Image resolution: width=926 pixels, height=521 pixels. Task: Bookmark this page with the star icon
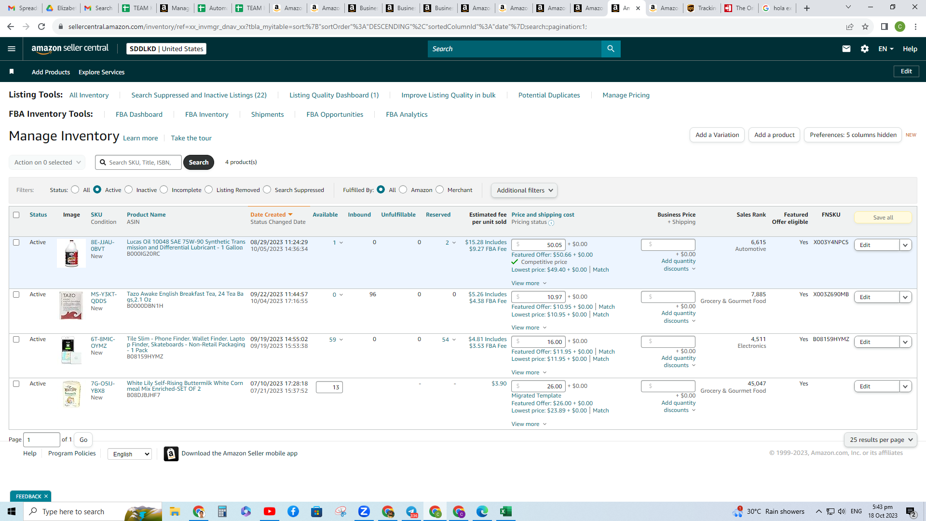[x=865, y=27]
